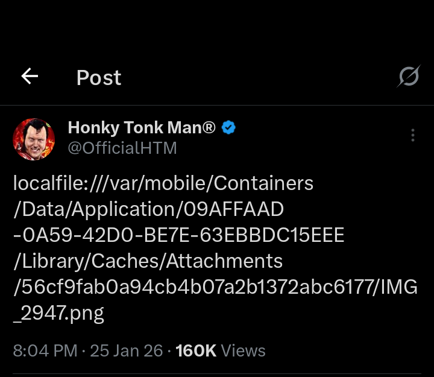
Task: Click the Post header title
Action: (99, 78)
